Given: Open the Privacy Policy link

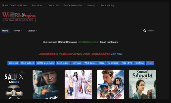Looking at the screenshot, I should [x=107, y=5].
